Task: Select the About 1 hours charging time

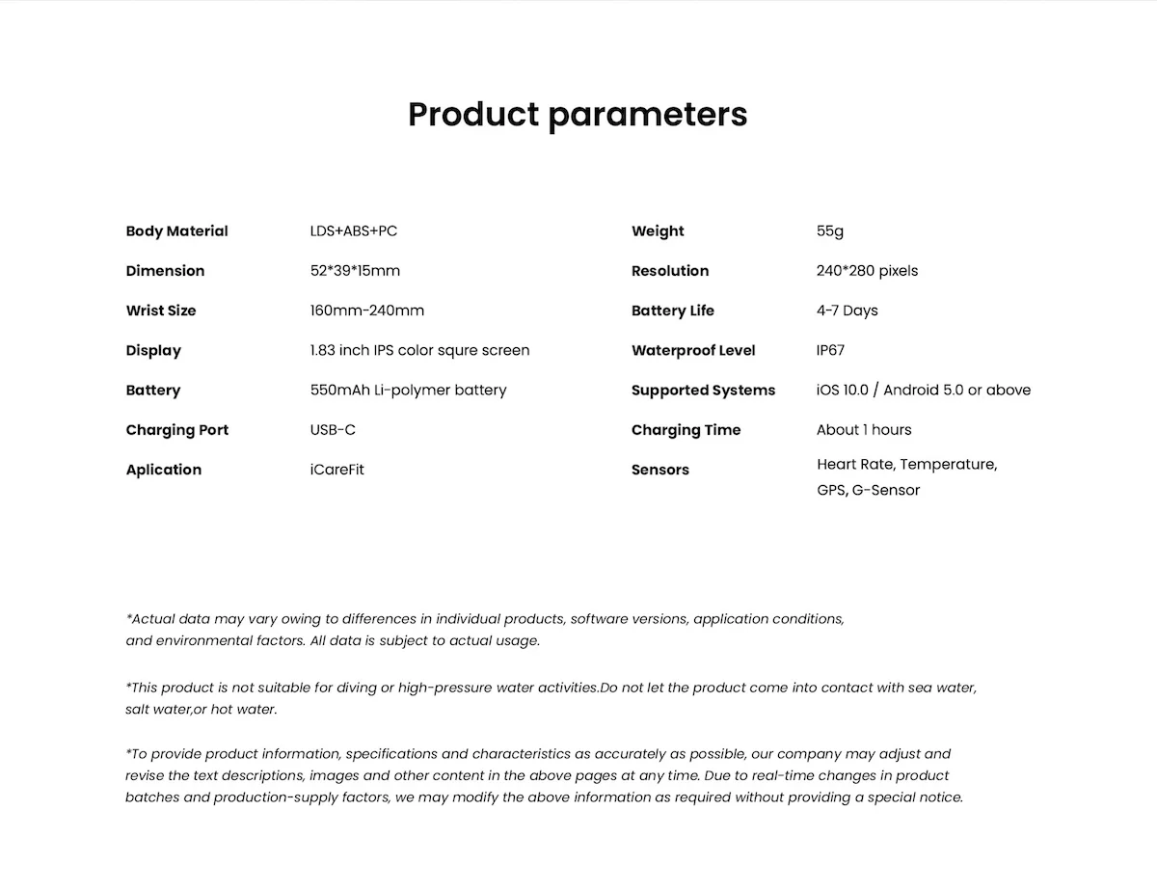Action: tap(863, 430)
